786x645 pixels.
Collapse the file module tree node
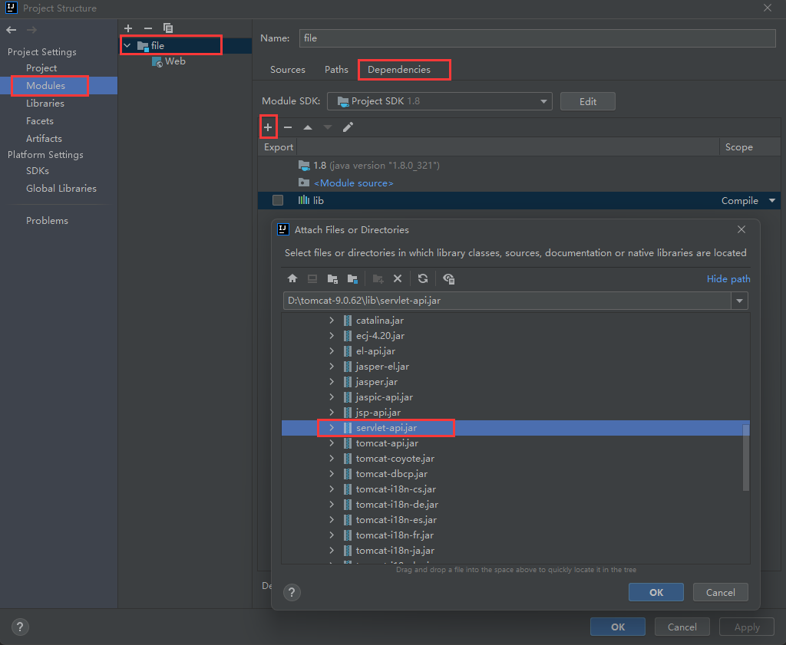(127, 45)
